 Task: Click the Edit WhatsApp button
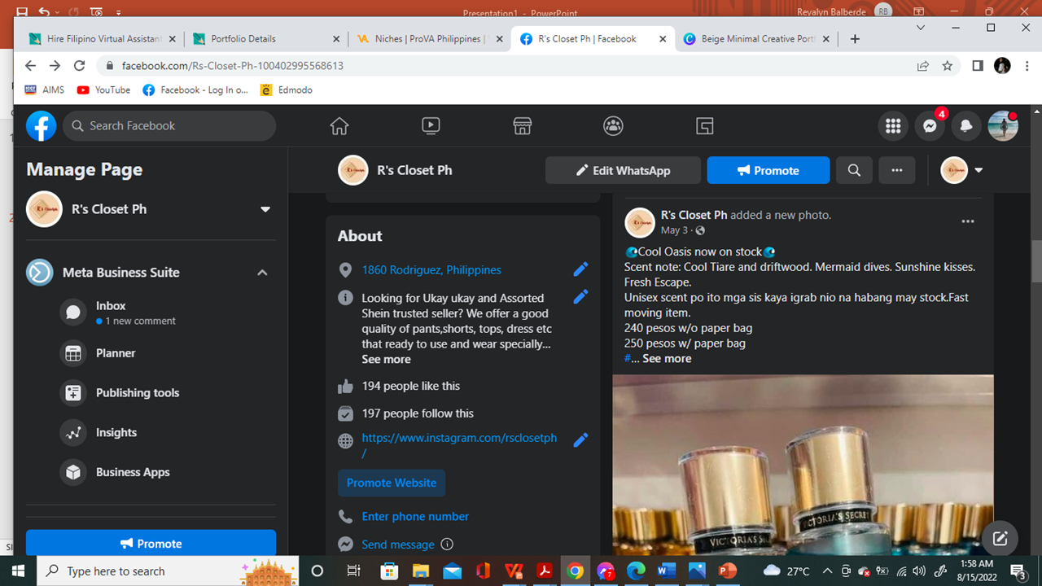click(623, 170)
